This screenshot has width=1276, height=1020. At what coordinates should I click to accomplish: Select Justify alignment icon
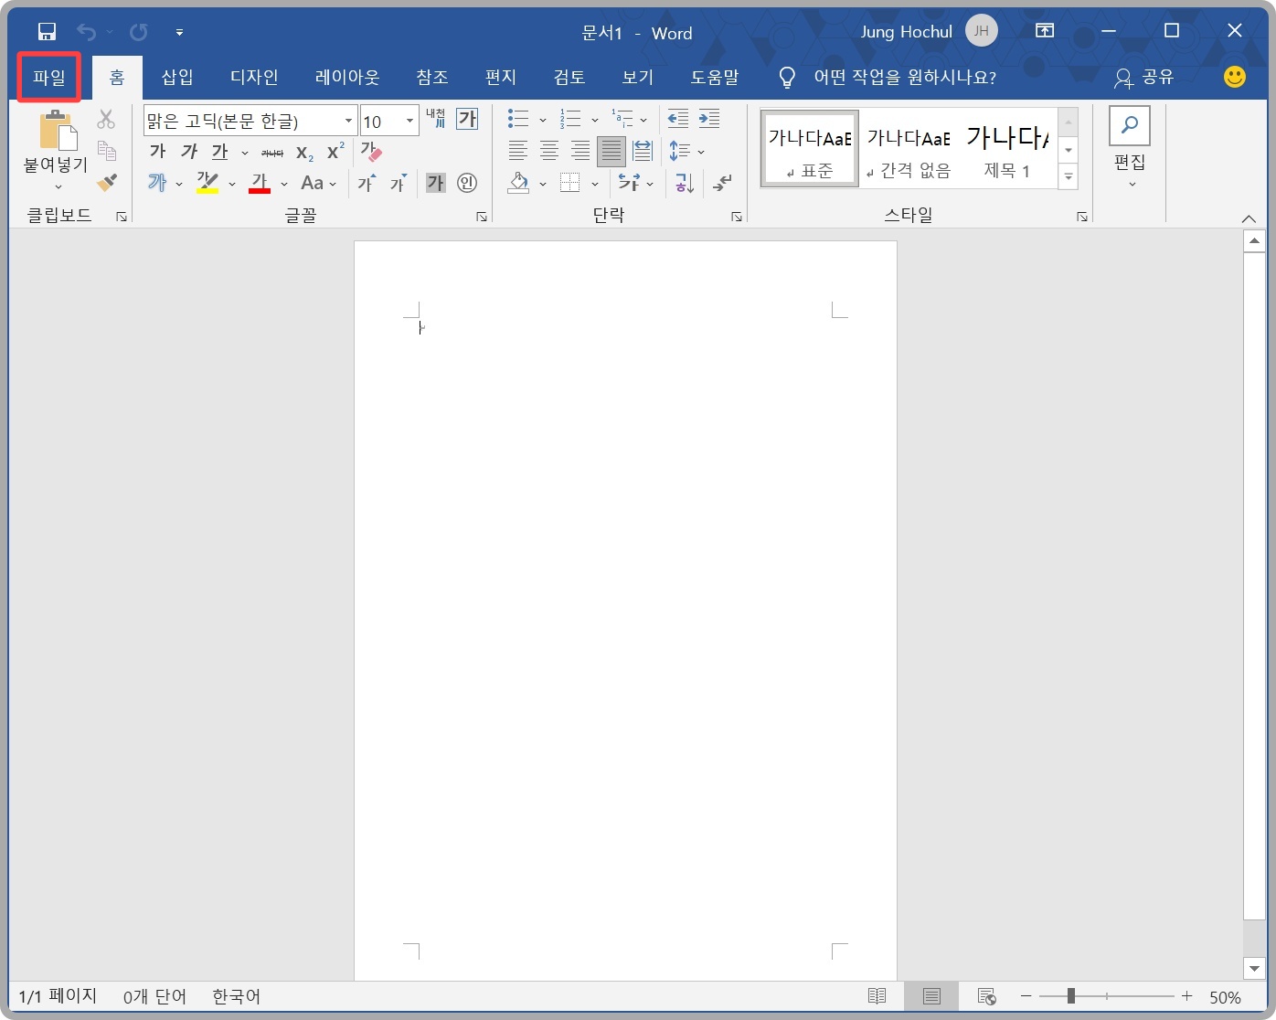[611, 151]
